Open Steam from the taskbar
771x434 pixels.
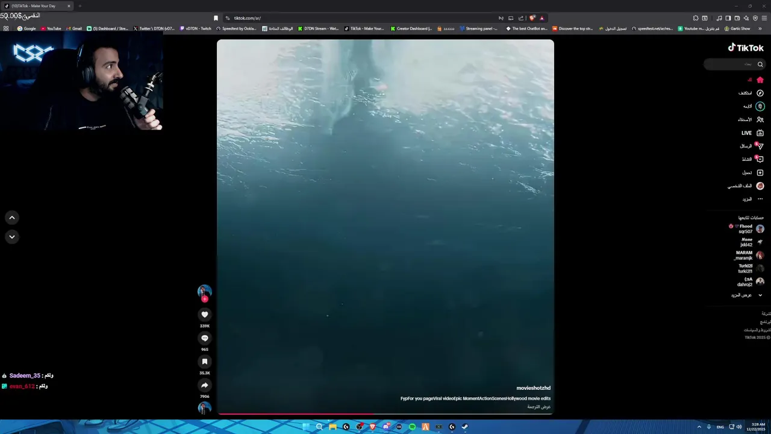pyautogui.click(x=465, y=427)
